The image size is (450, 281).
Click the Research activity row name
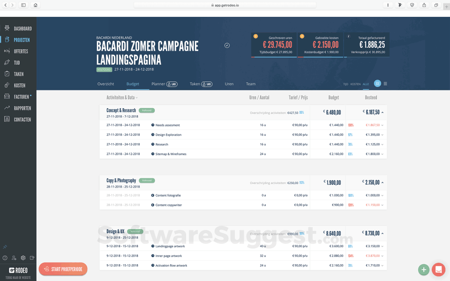(x=162, y=145)
